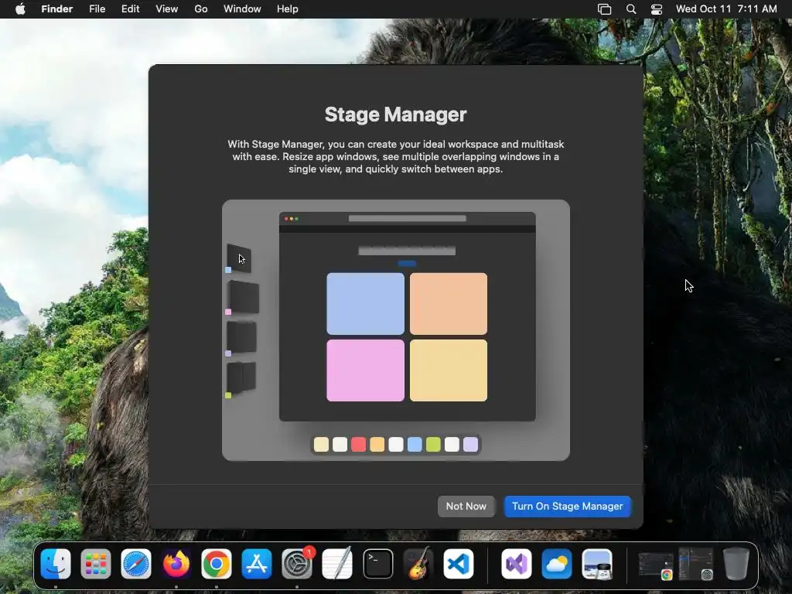Viewport: 792px width, 594px height.
Task: Open the App Store Dock icon
Action: [257, 564]
